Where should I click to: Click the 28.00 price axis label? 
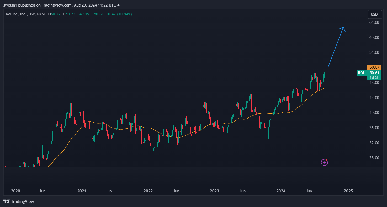(374, 158)
